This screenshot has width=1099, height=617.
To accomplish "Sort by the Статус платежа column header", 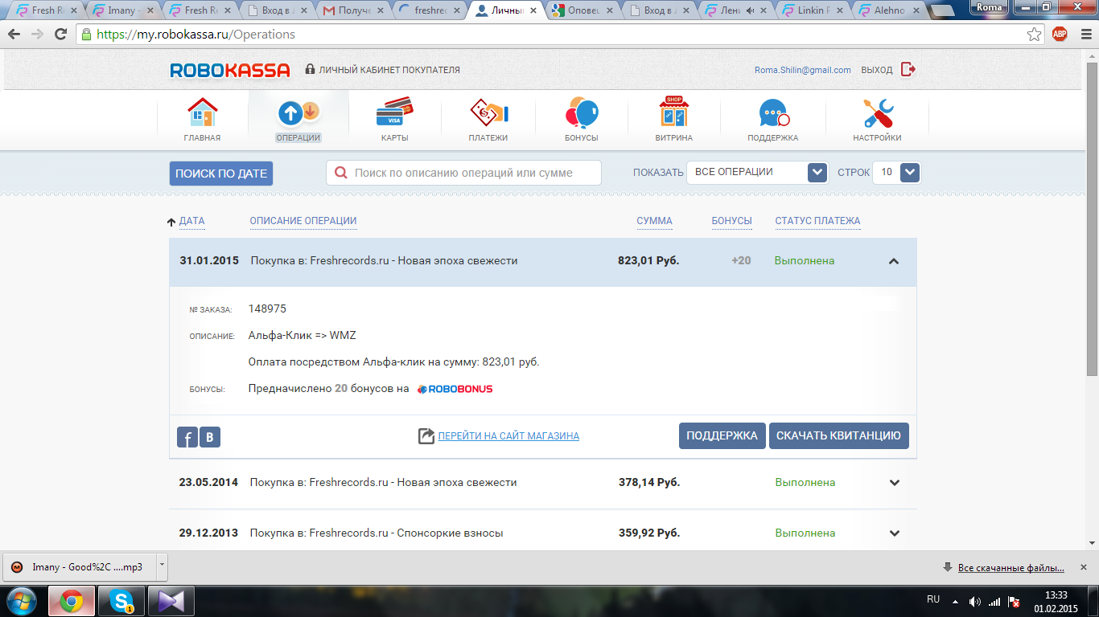I will point(817,221).
